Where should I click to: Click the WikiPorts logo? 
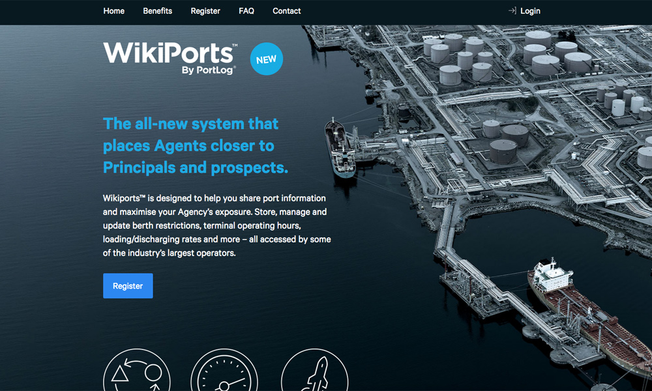(x=170, y=59)
